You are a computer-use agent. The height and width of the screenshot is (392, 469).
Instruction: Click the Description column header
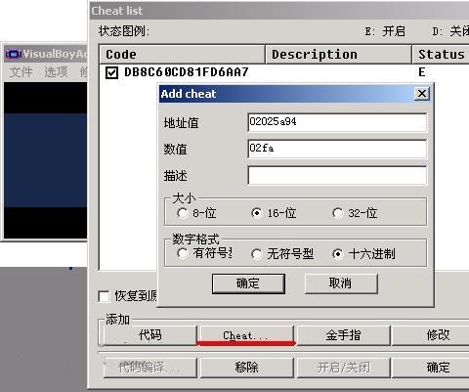click(x=338, y=55)
